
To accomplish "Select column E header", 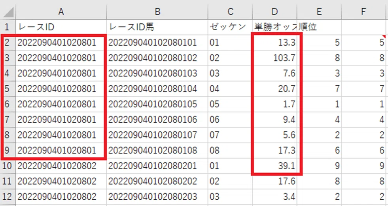I will point(319,11).
